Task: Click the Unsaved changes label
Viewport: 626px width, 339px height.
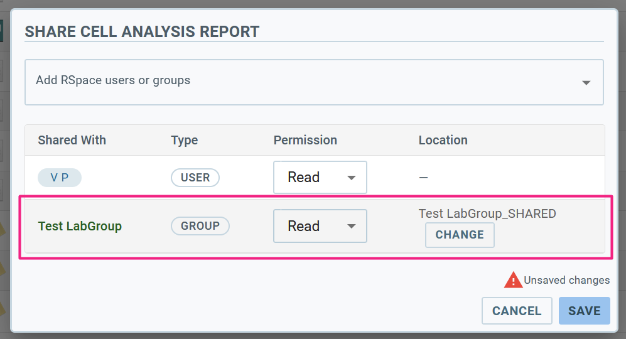Action: tap(566, 281)
